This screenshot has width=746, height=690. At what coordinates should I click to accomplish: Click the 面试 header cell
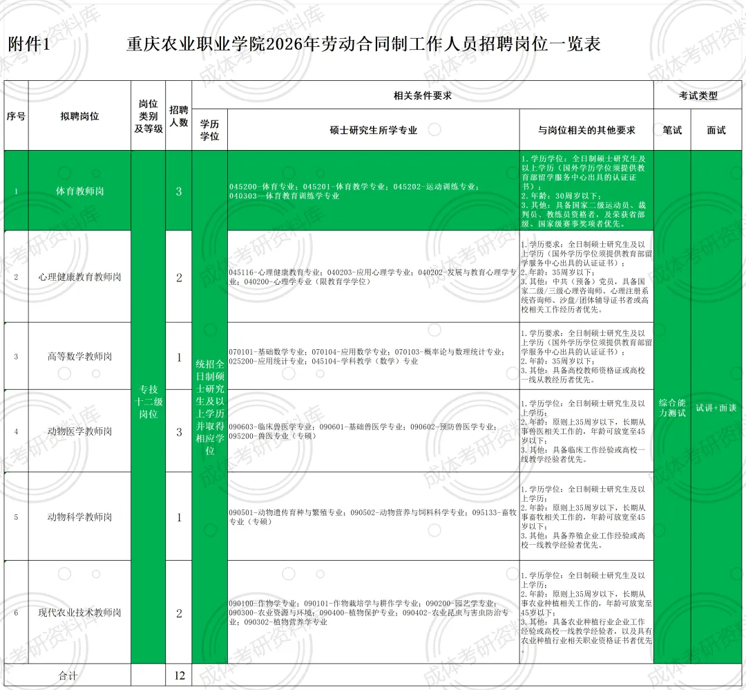pyautogui.click(x=716, y=130)
